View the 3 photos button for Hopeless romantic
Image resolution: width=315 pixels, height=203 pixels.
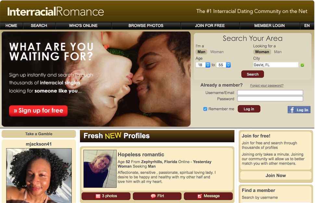(x=106, y=196)
